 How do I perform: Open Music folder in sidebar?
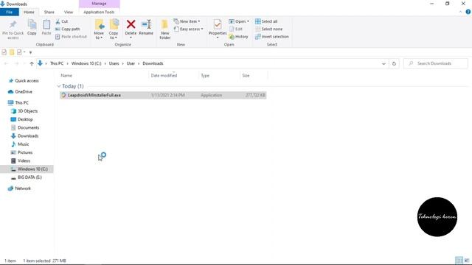tap(20, 144)
